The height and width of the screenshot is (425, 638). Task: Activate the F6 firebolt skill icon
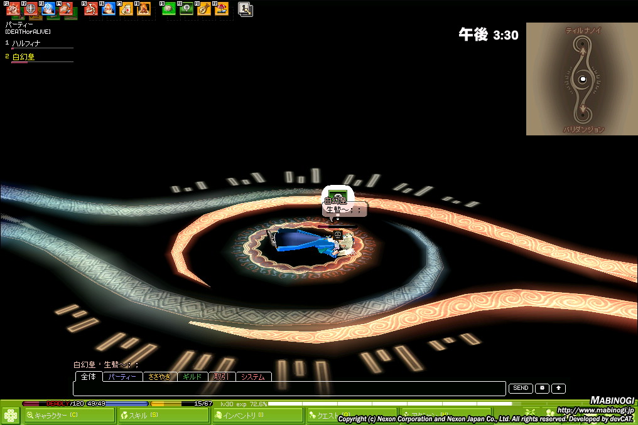[x=109, y=9]
